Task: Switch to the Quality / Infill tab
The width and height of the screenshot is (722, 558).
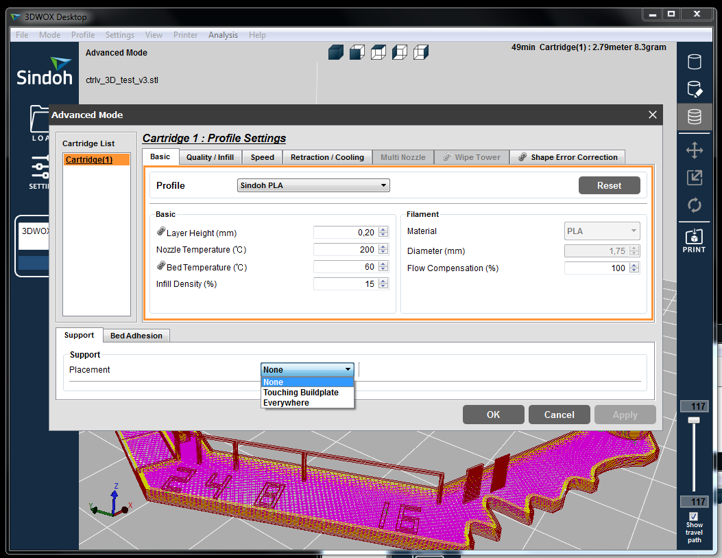Action: point(210,157)
